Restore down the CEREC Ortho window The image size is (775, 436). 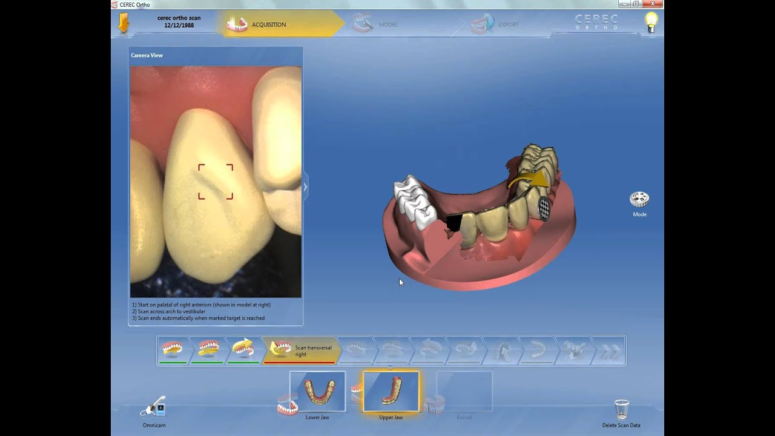(x=636, y=4)
